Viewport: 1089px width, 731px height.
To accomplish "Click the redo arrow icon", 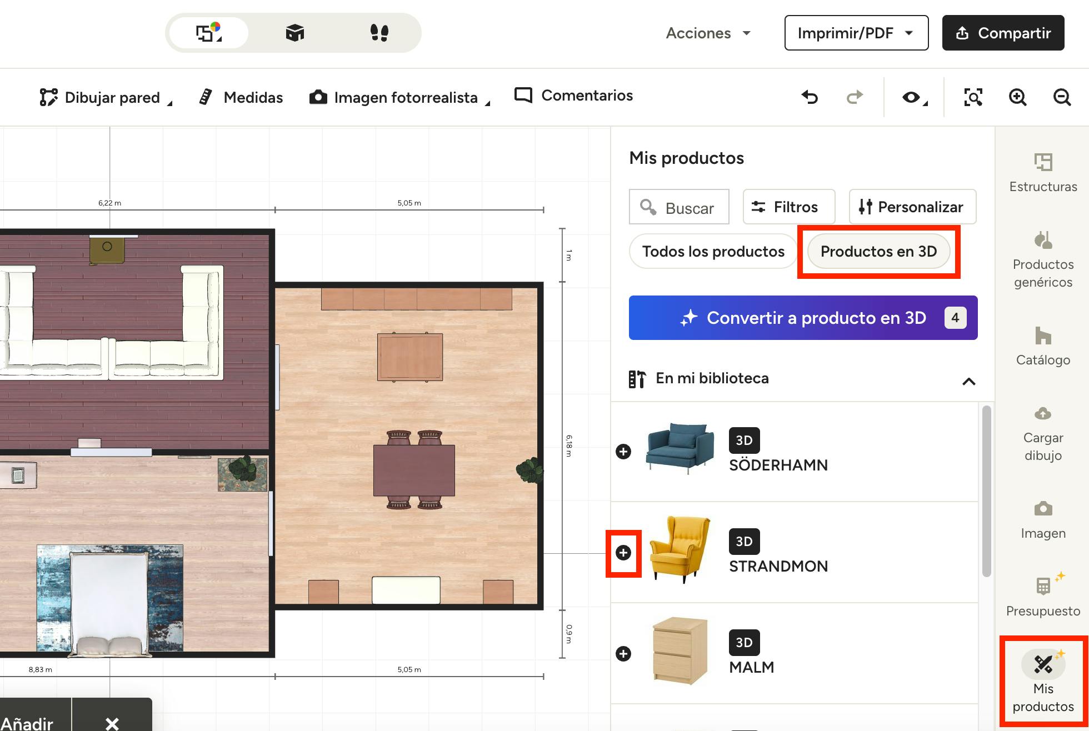I will click(x=855, y=97).
